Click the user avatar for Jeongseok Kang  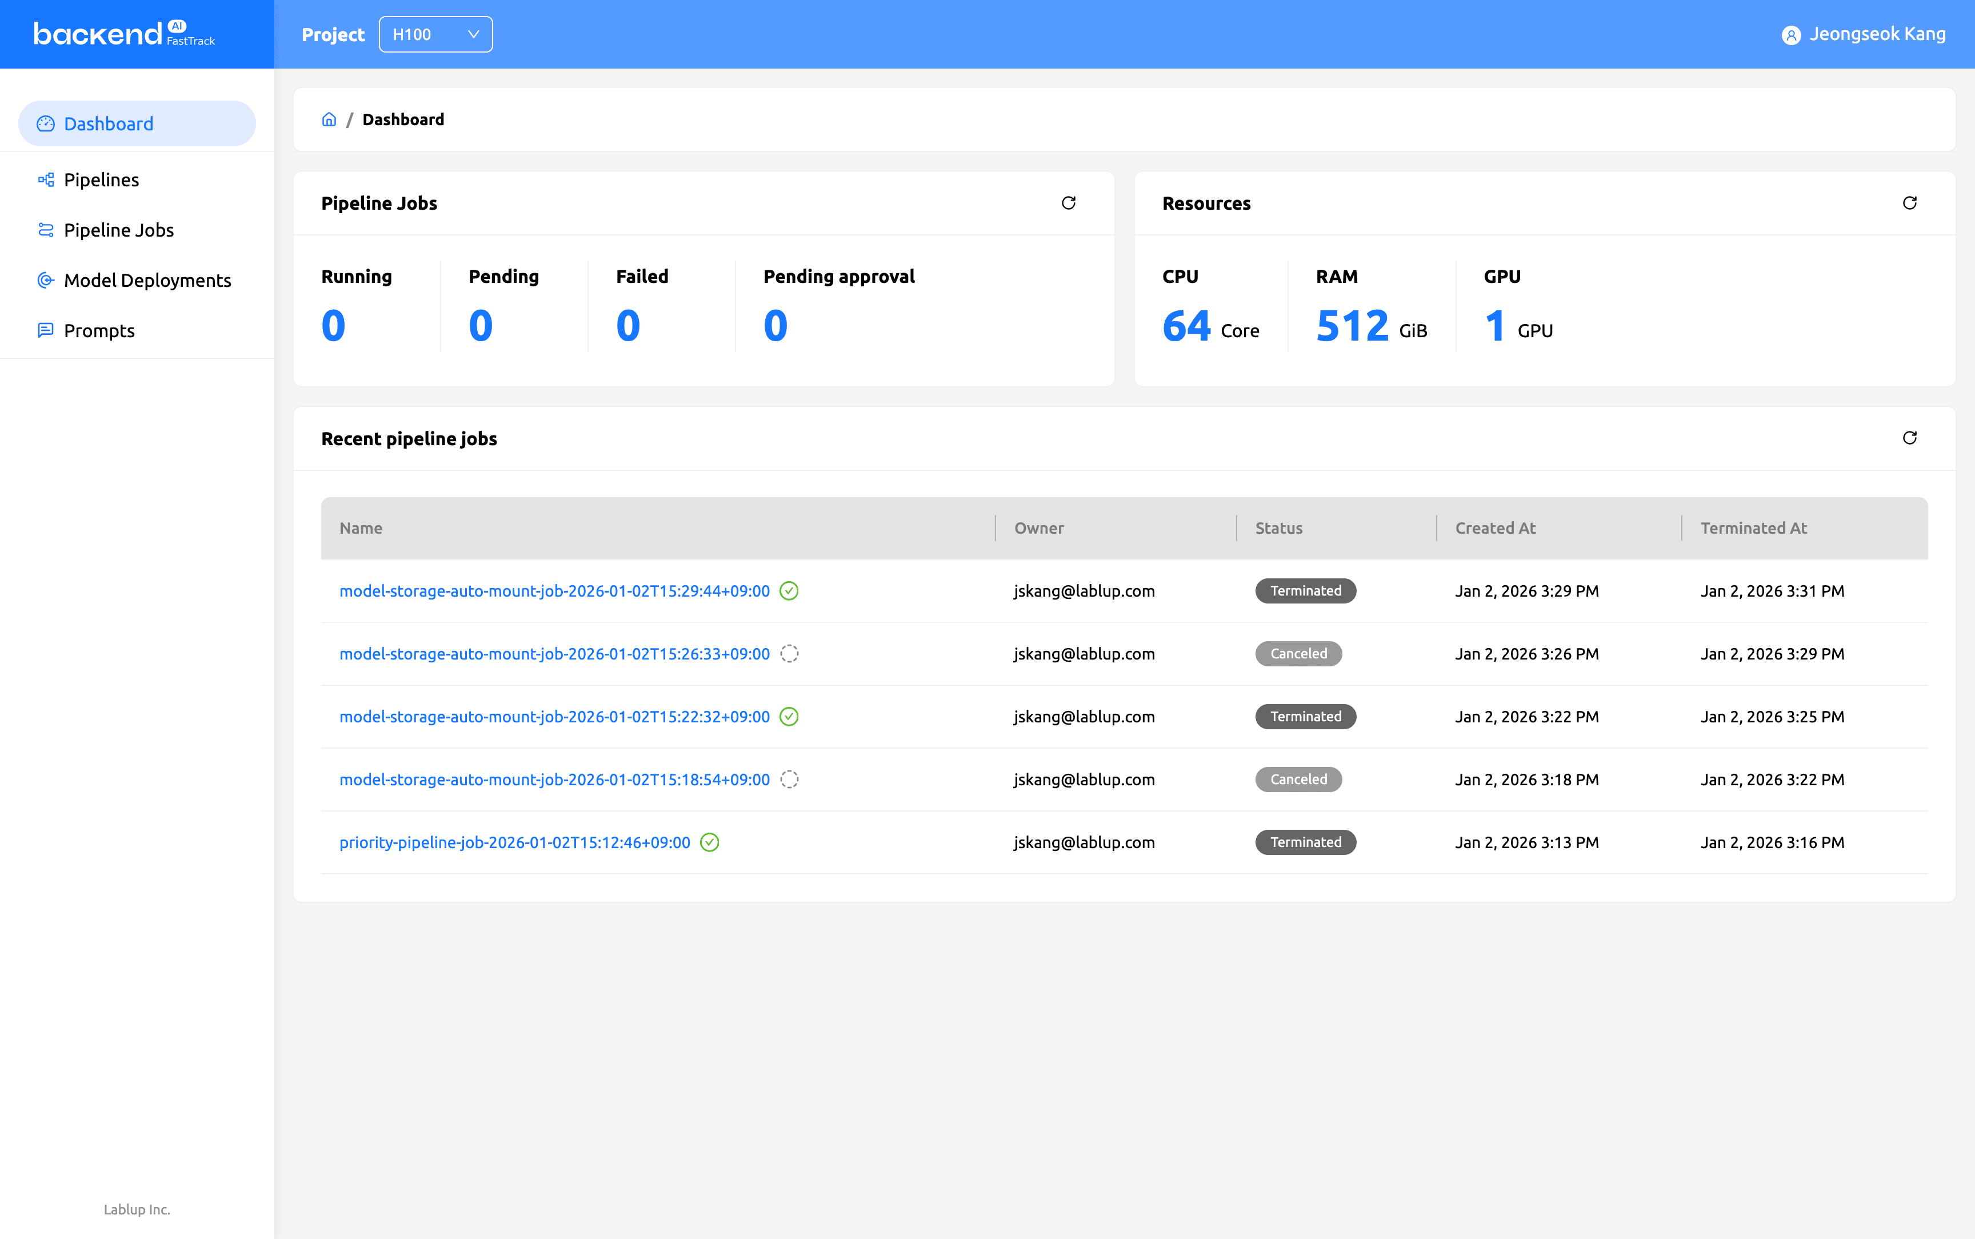pyautogui.click(x=1792, y=34)
